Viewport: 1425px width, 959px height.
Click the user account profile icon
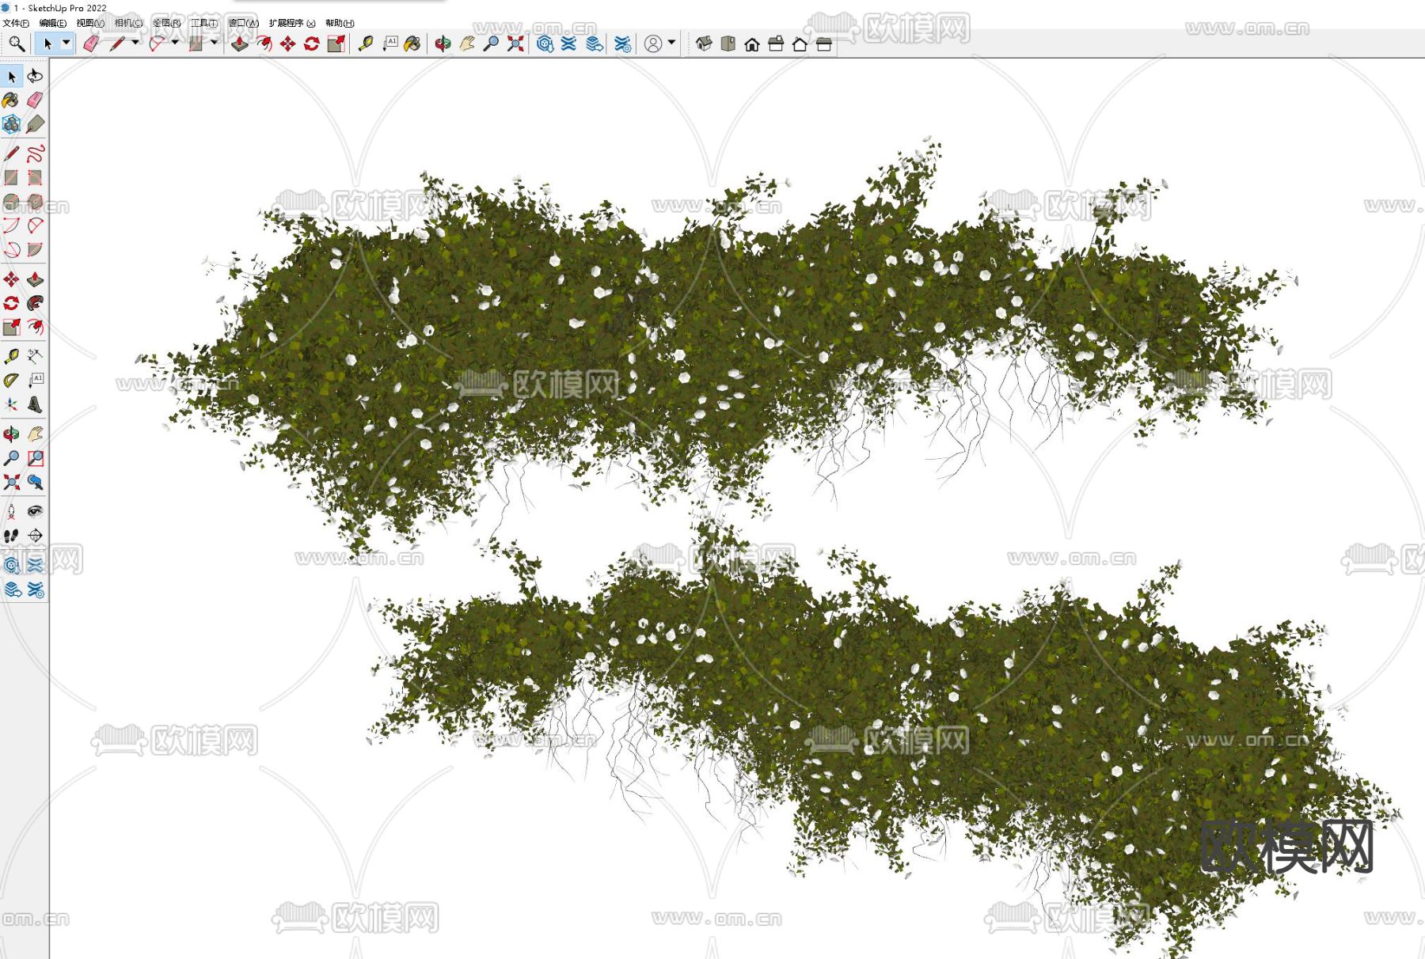click(653, 44)
